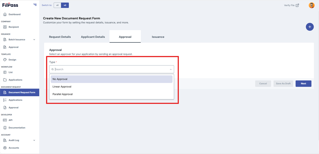Image resolution: width=319 pixels, height=154 pixels.
Task: Click the Workflow List icon
Action: coord(5,72)
